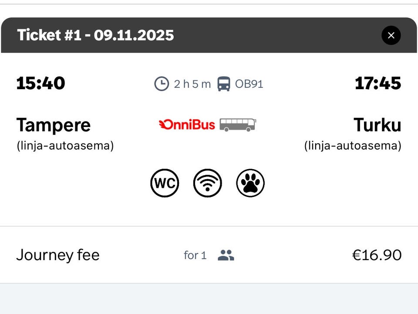Click '(linja-autoasema)' under Tampere
Image resolution: width=418 pixels, height=314 pixels.
[65, 146]
